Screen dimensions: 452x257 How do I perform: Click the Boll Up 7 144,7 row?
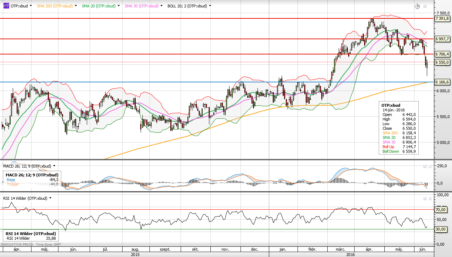coord(399,147)
